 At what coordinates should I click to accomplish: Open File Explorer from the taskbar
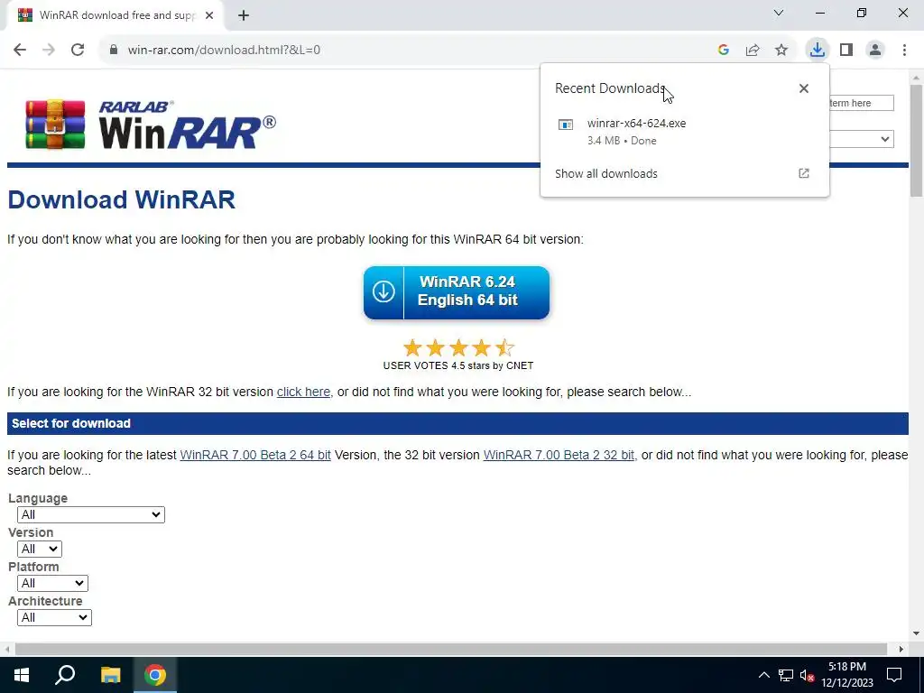point(110,675)
